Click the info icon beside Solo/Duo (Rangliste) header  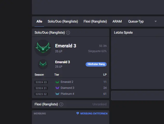pos(68,33)
